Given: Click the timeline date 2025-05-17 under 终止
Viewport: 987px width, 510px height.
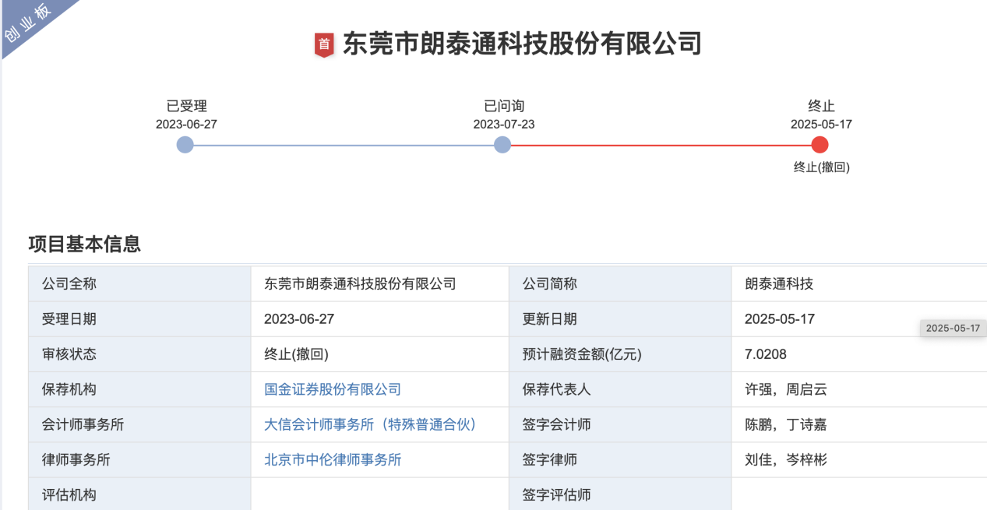Looking at the screenshot, I should tap(821, 125).
